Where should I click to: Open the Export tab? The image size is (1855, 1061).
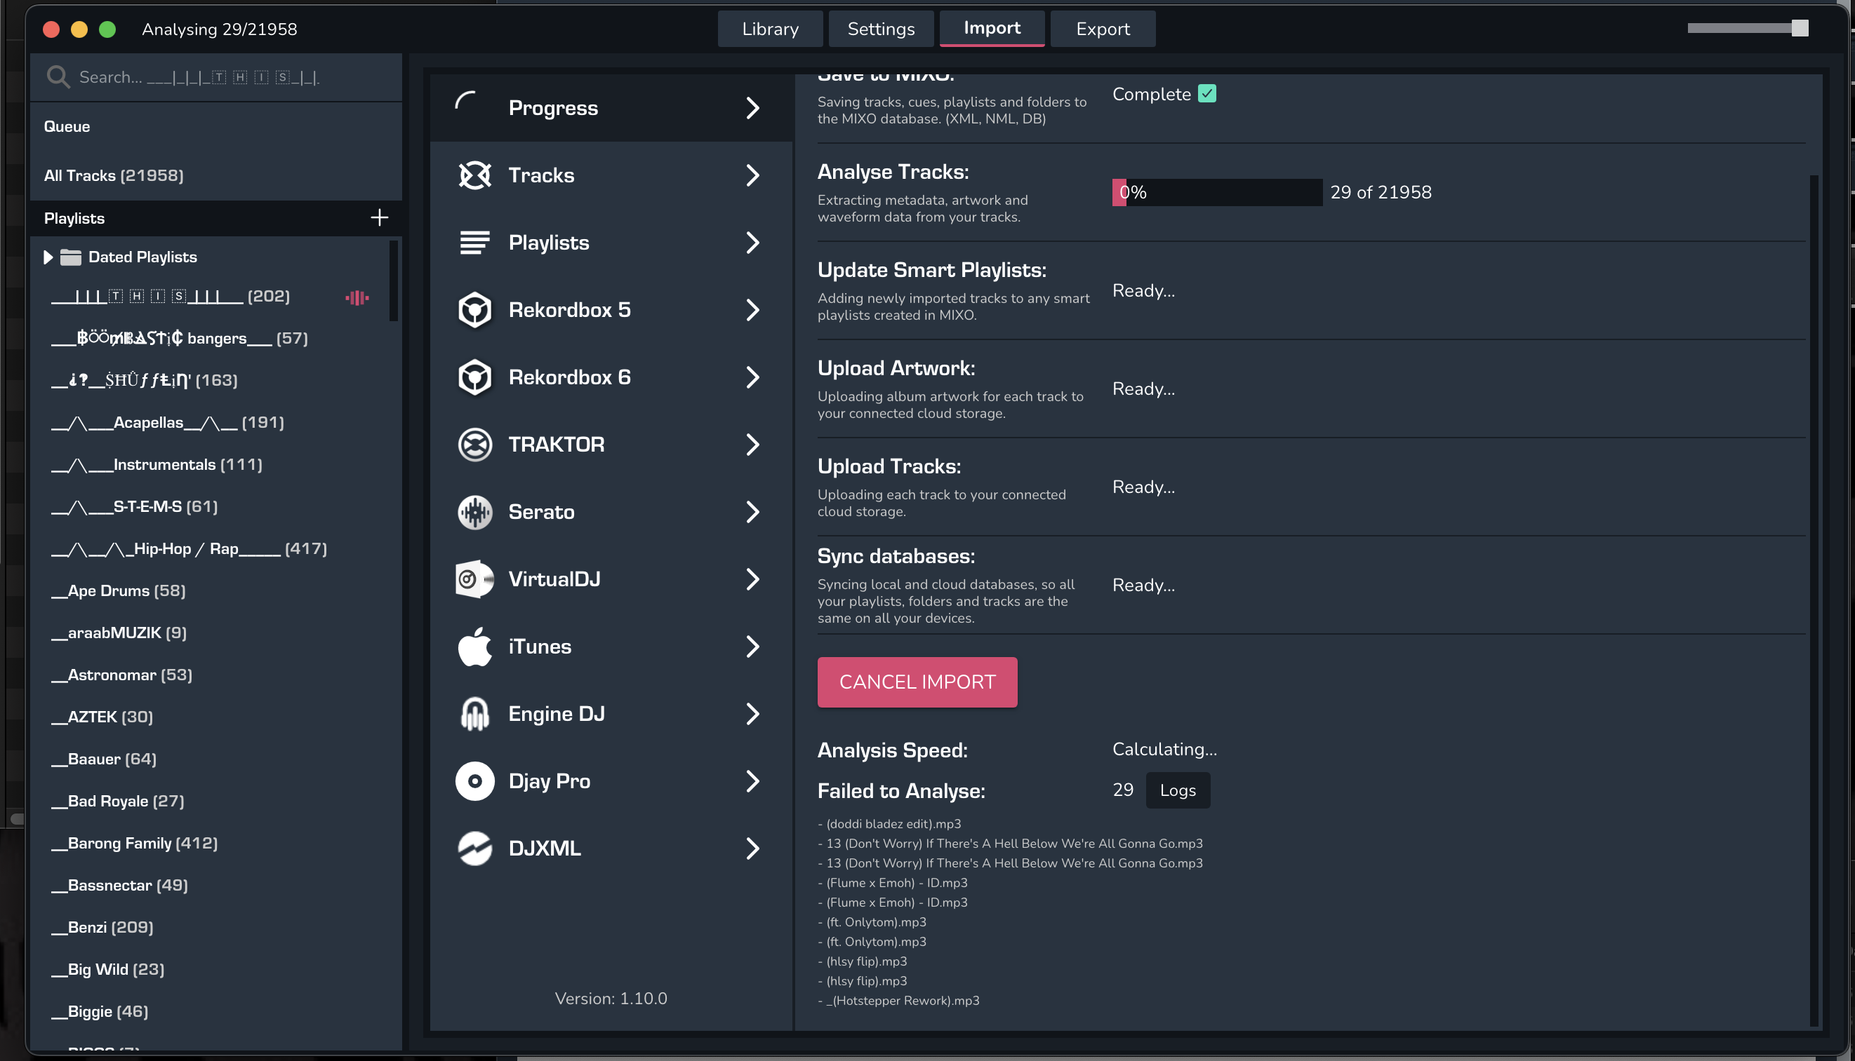(1103, 29)
